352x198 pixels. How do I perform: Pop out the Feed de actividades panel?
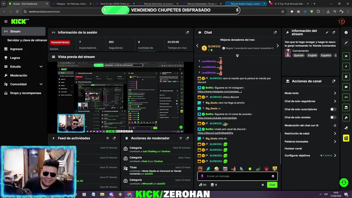click(114, 138)
